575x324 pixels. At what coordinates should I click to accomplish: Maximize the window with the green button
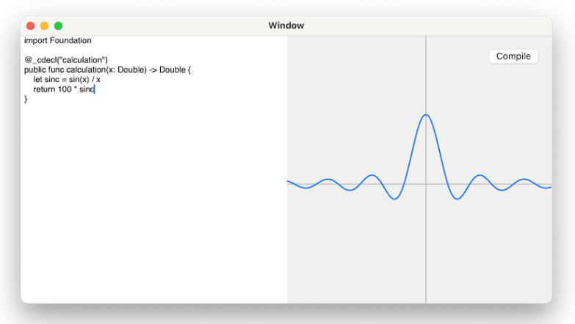tap(58, 26)
